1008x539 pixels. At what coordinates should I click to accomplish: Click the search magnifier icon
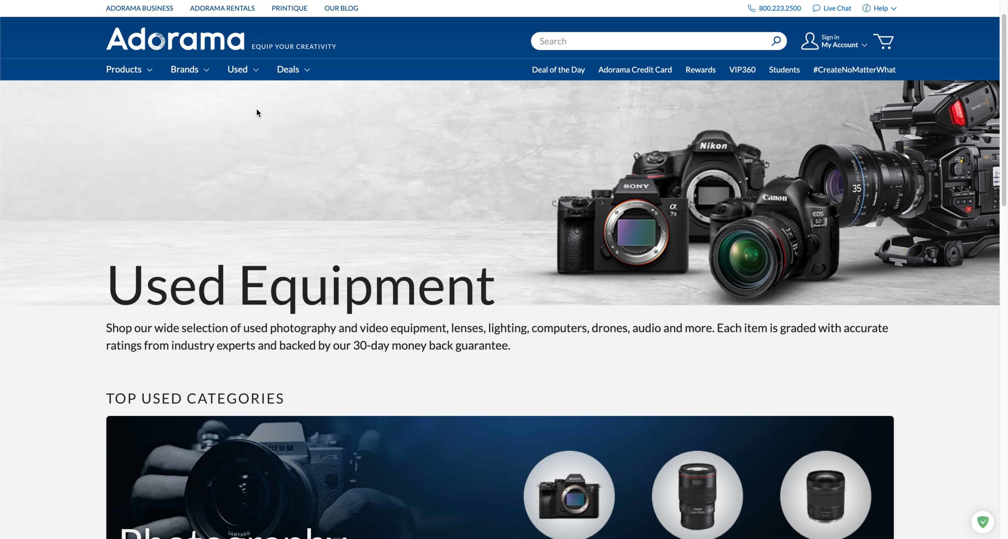pos(776,41)
